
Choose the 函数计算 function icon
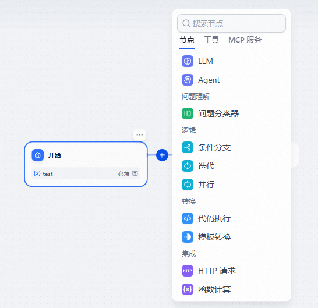click(x=188, y=289)
